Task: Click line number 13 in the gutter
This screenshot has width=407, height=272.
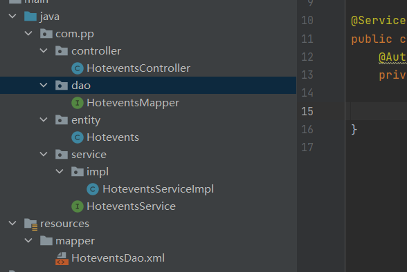Action: [307, 75]
